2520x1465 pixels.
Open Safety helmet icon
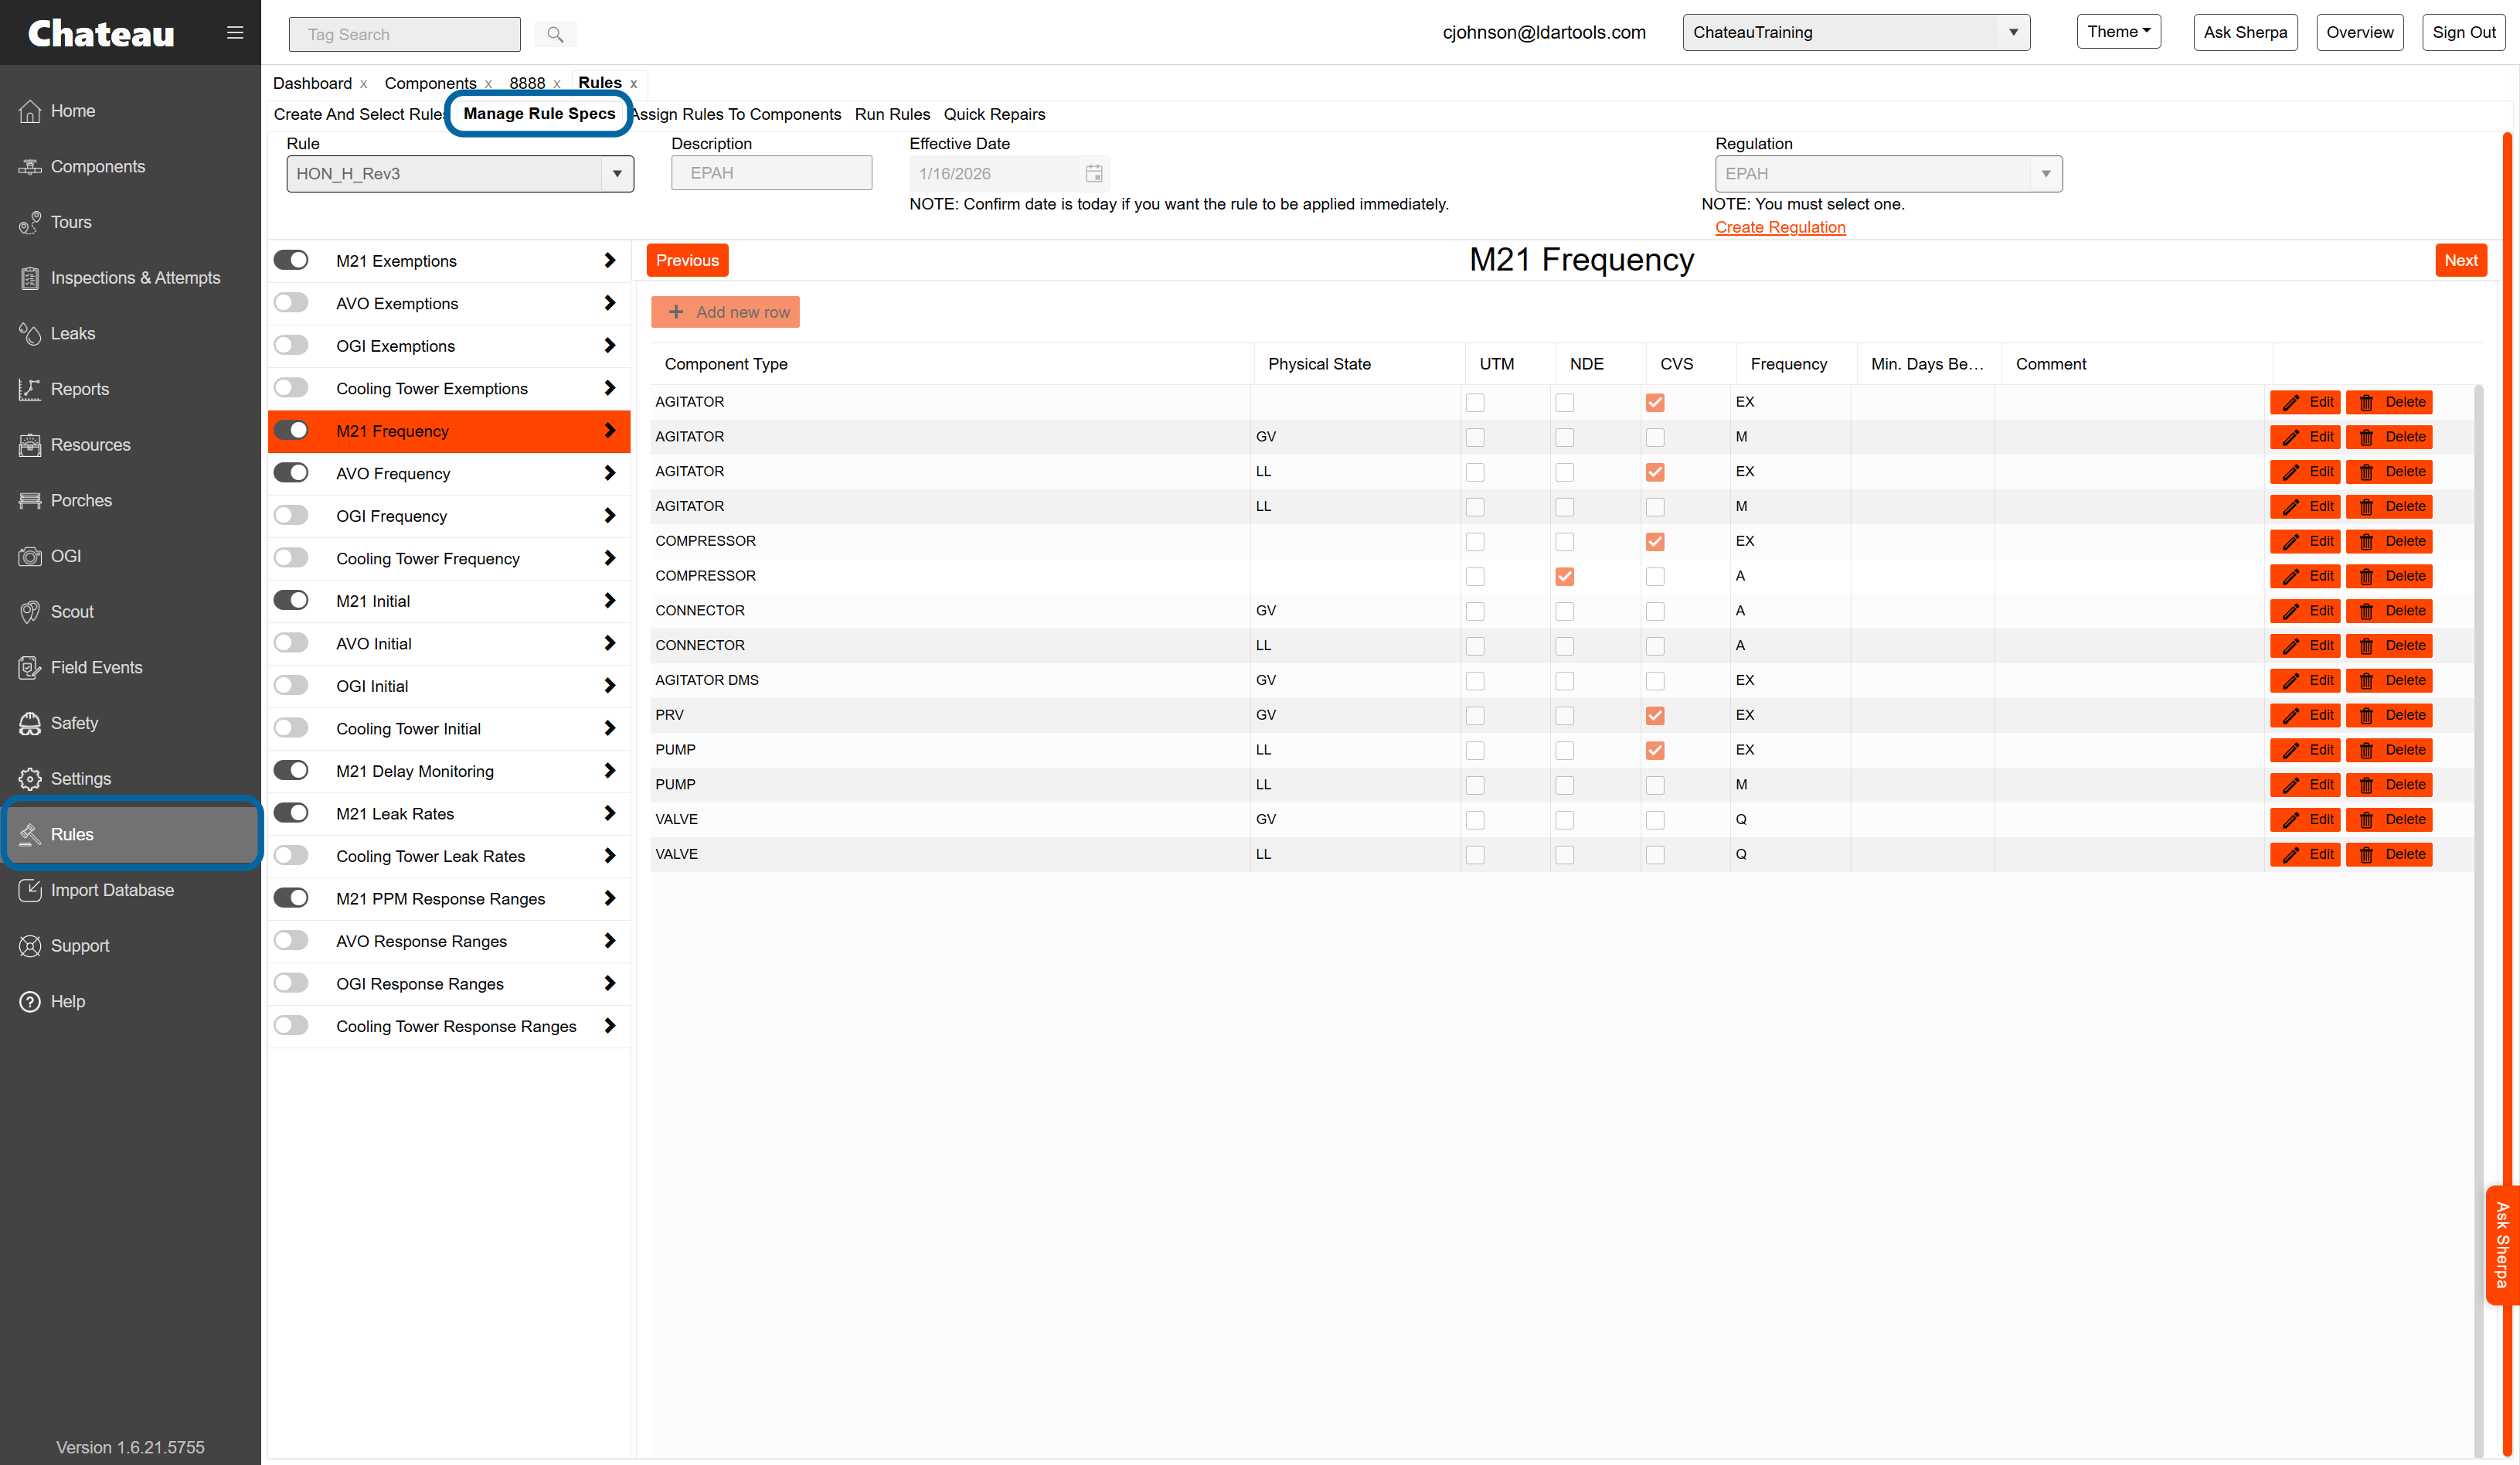[x=30, y=724]
